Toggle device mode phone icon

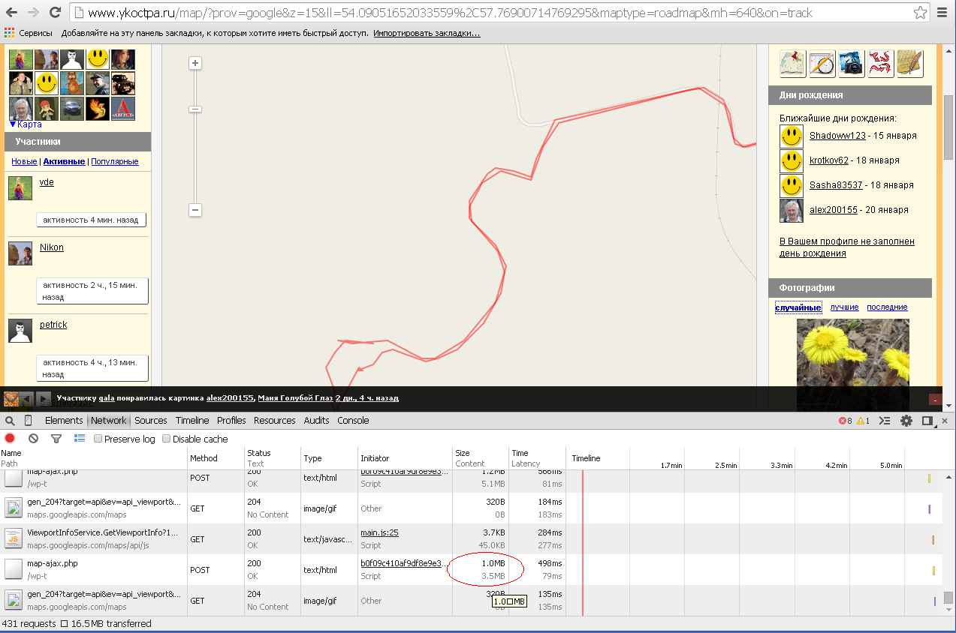pyautogui.click(x=29, y=421)
